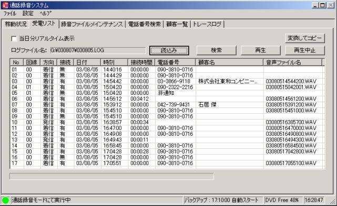Click the 通話録音システム title bar app icon
Screen dimensions: 337x206
point(5,5)
